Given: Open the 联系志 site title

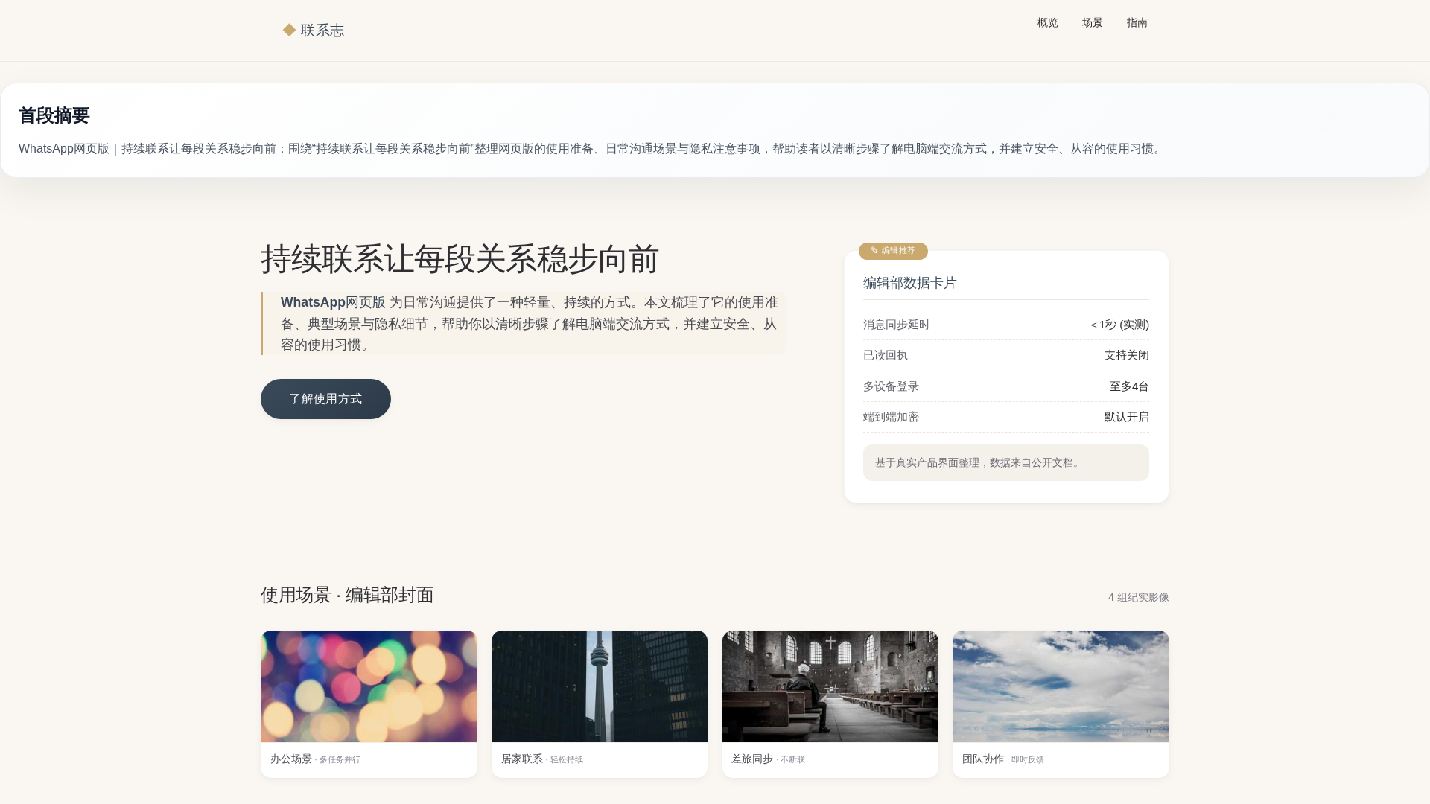Looking at the screenshot, I should (322, 31).
